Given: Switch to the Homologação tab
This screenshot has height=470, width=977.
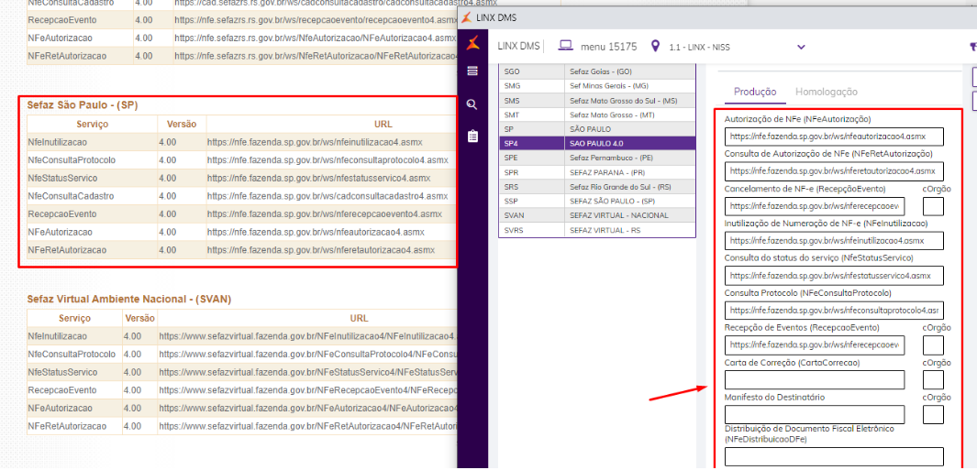Looking at the screenshot, I should point(827,92).
